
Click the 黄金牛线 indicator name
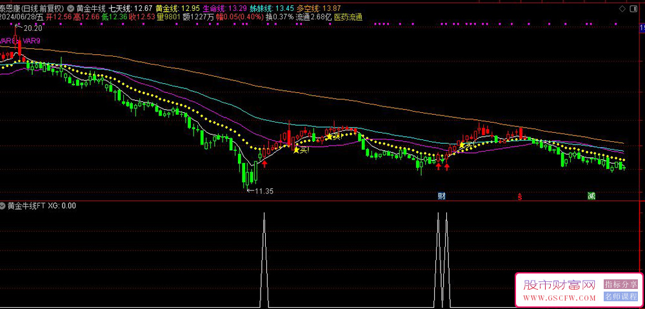click(x=90, y=8)
